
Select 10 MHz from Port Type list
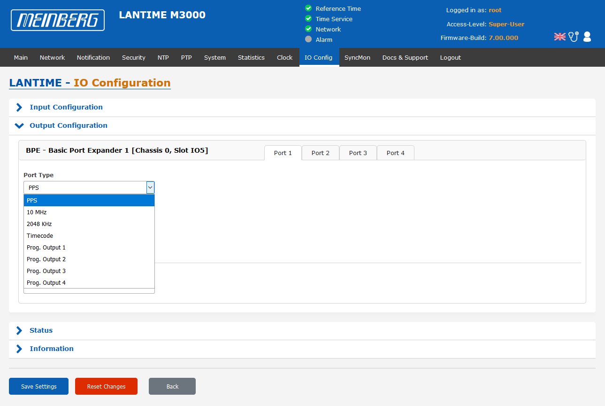37,212
